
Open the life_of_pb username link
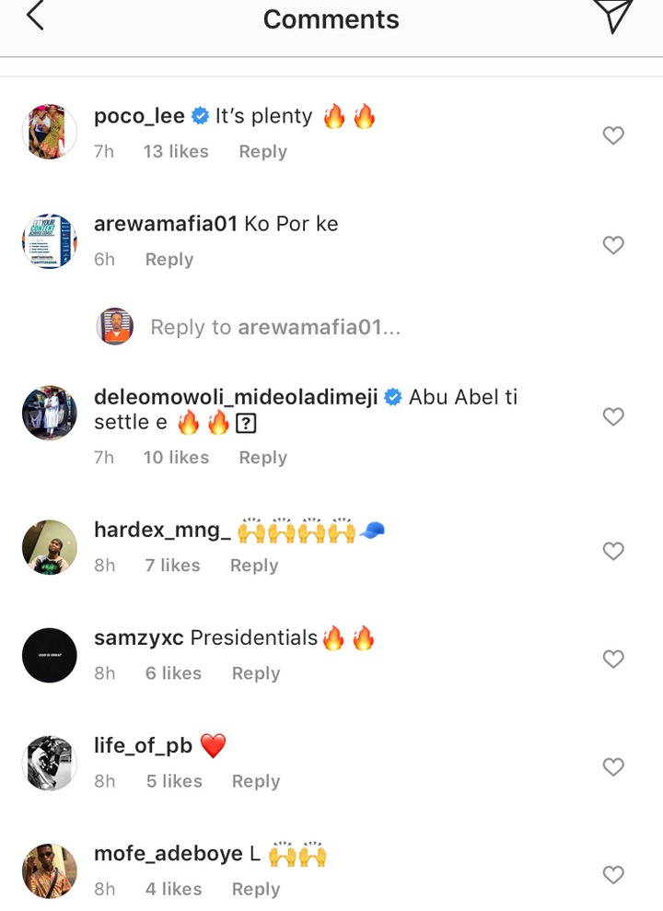pos(143,745)
